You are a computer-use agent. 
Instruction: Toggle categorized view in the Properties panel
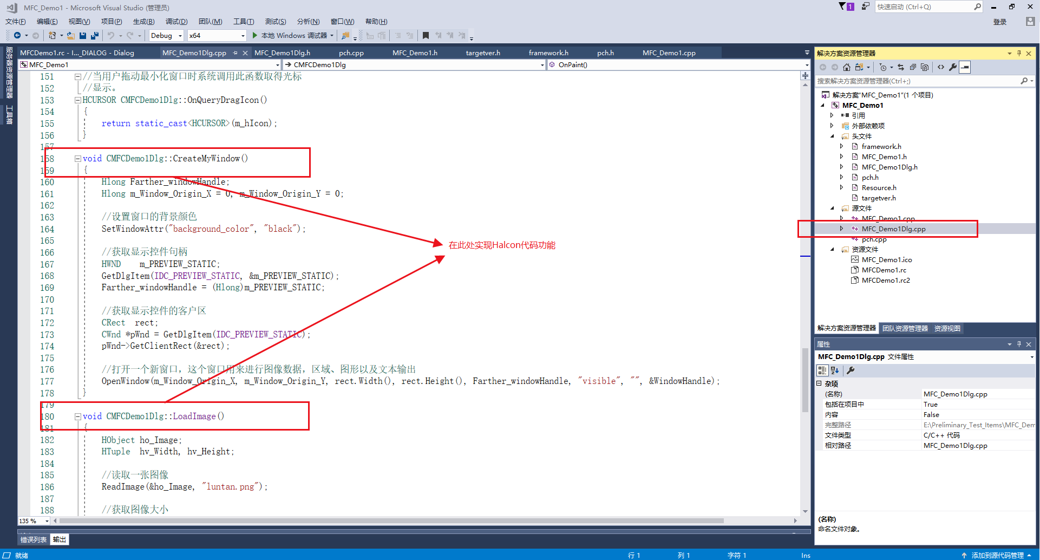tap(822, 370)
